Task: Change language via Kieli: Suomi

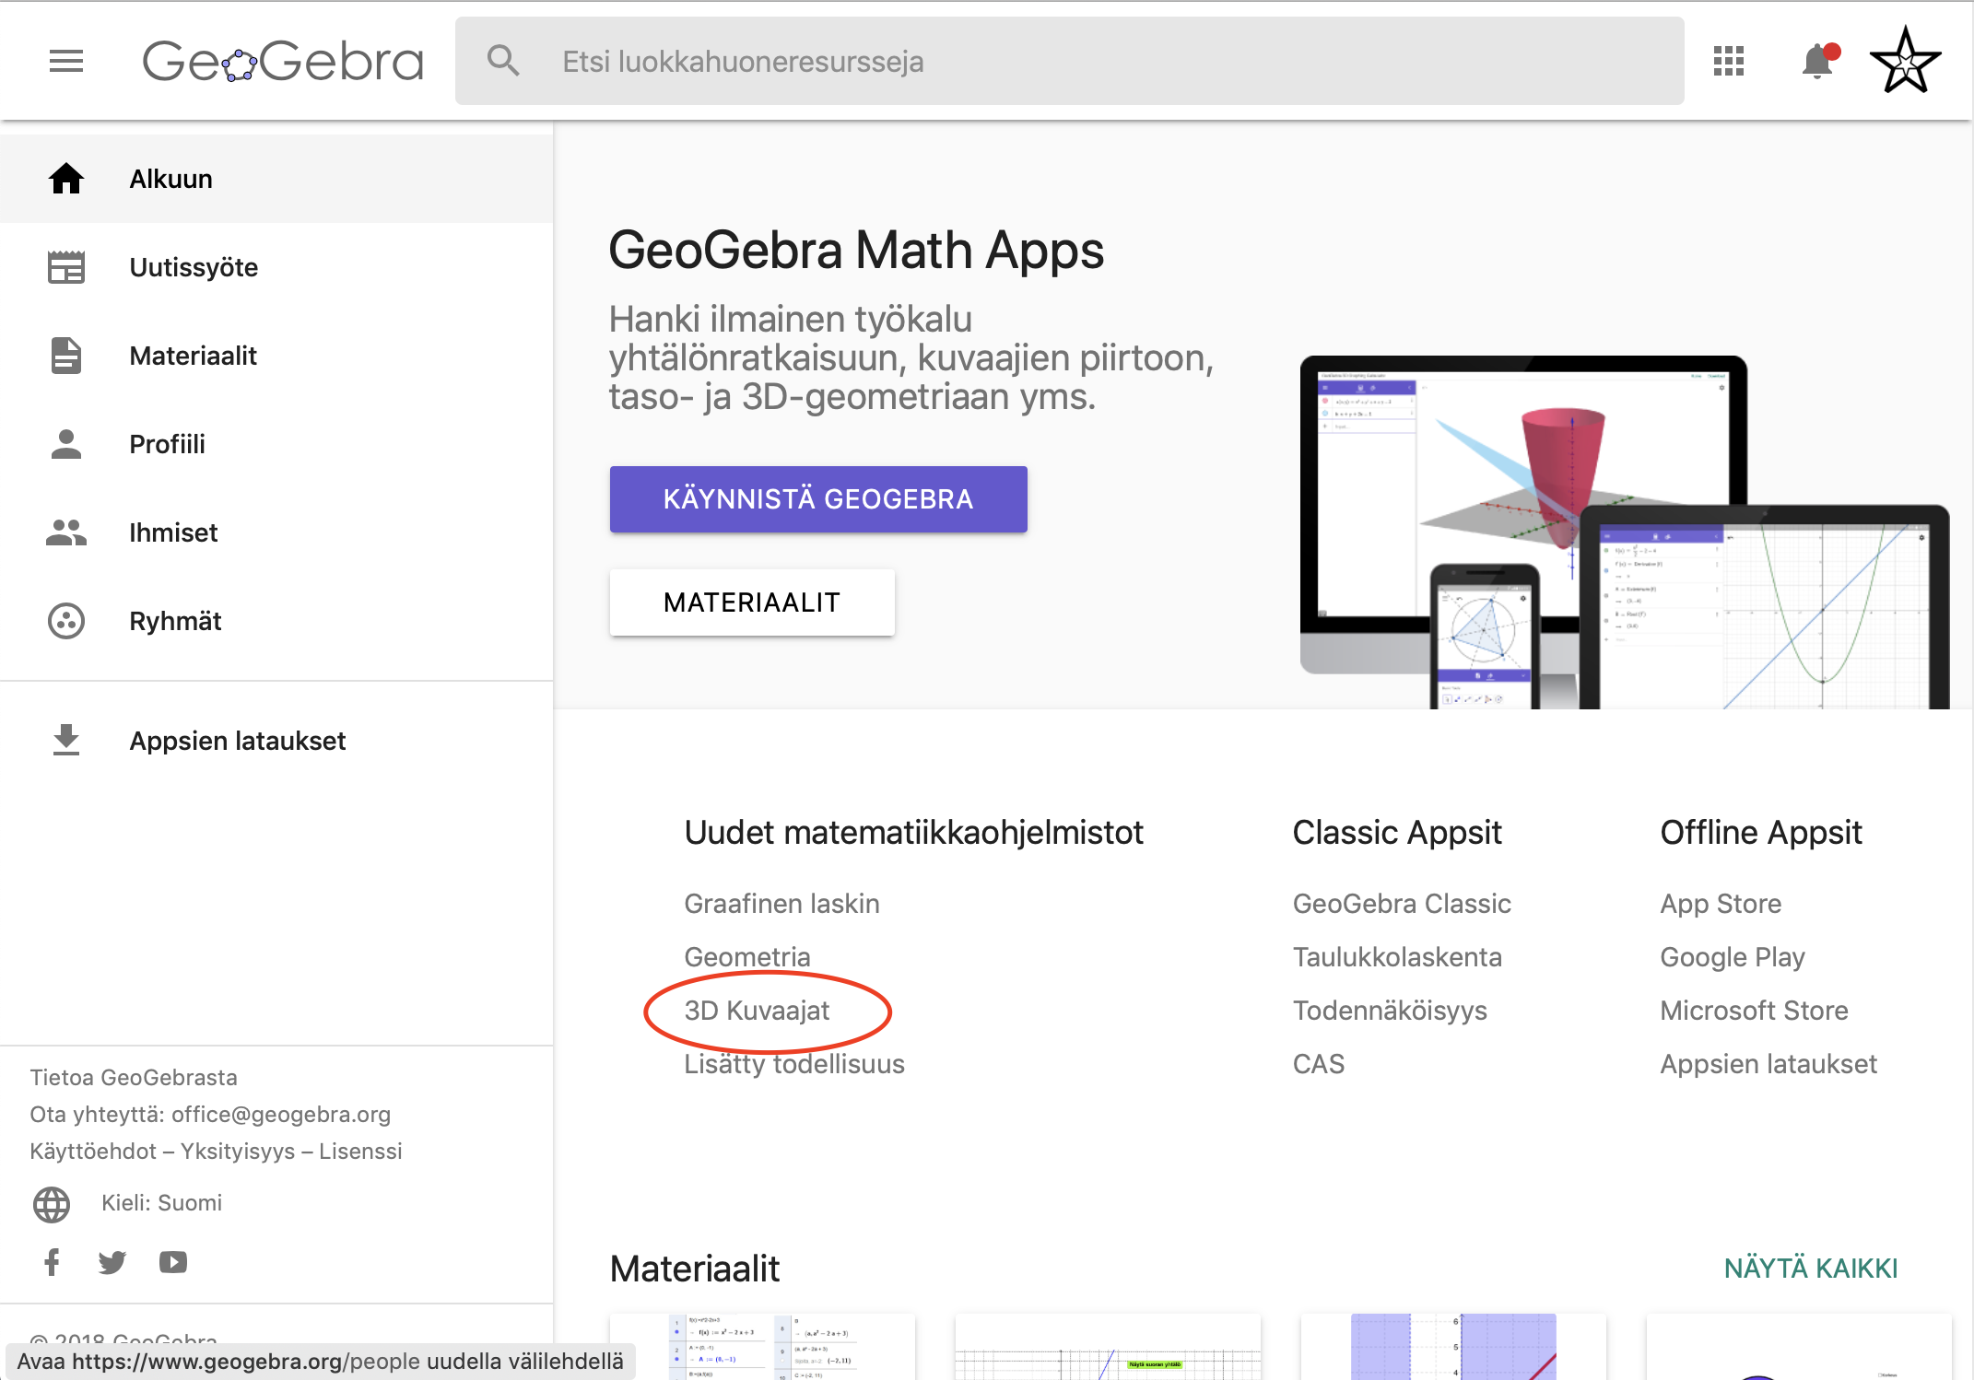Action: click(x=161, y=1203)
